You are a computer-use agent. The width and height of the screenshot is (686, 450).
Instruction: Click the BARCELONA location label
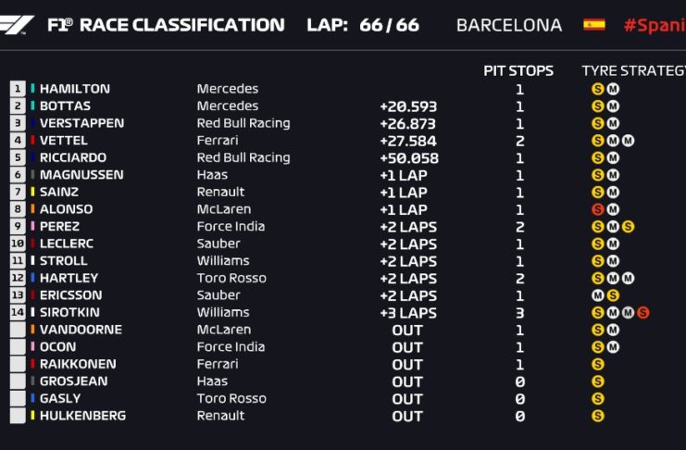[508, 25]
